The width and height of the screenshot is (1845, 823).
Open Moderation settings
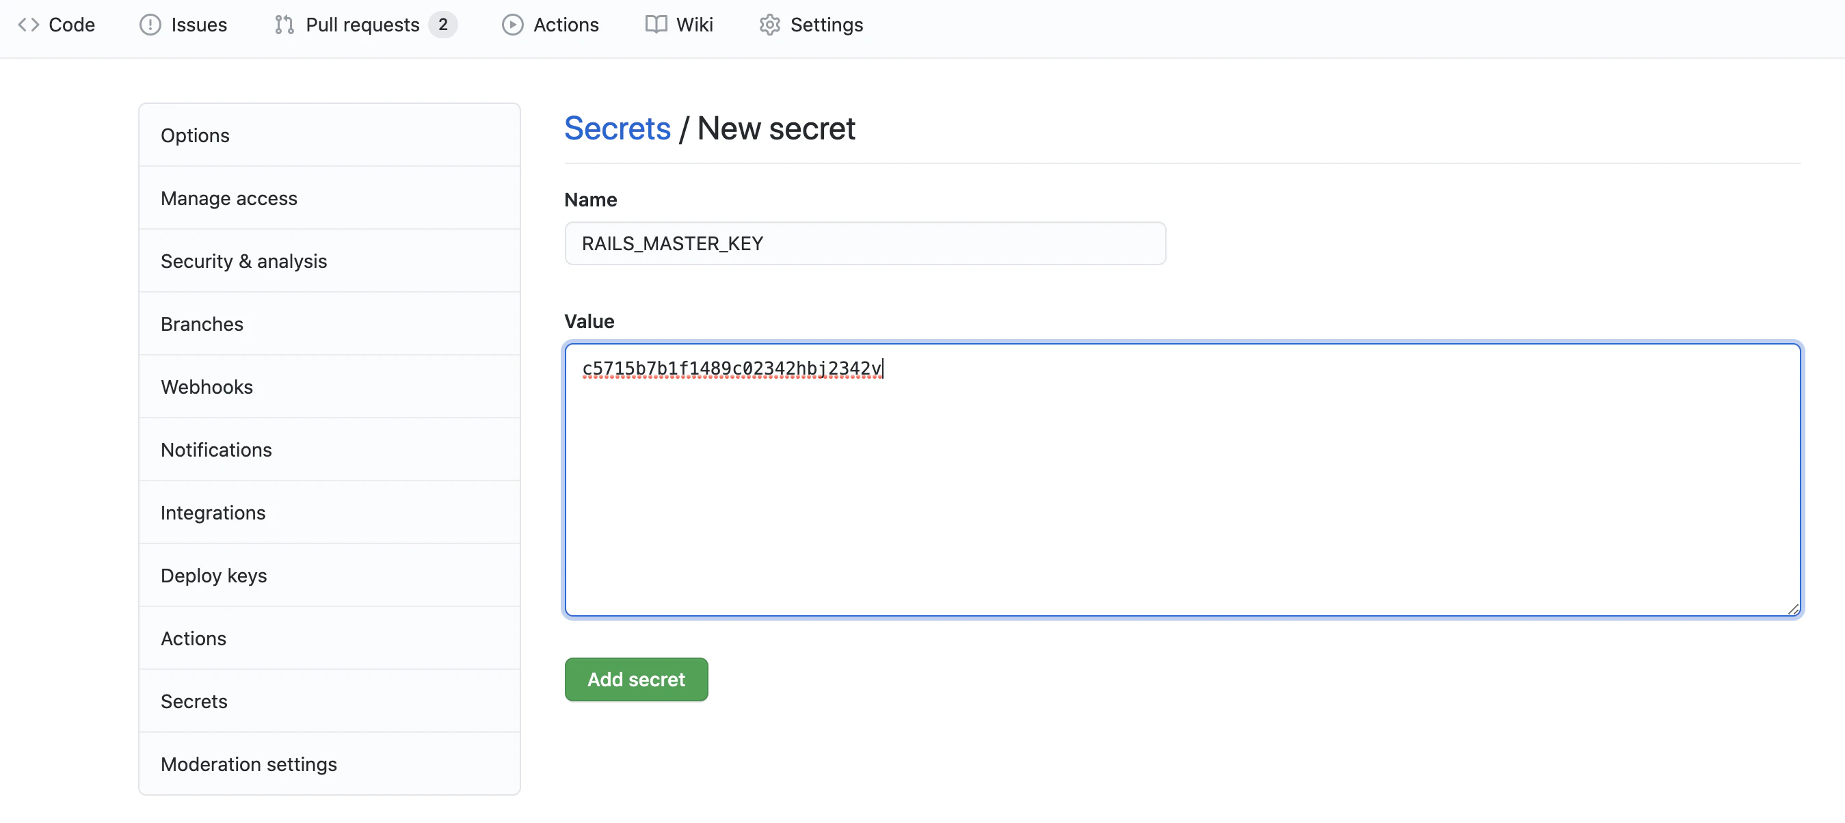(330, 764)
